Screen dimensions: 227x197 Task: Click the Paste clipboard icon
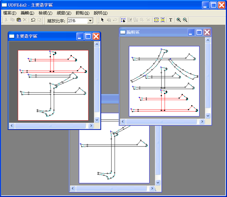[19, 20]
